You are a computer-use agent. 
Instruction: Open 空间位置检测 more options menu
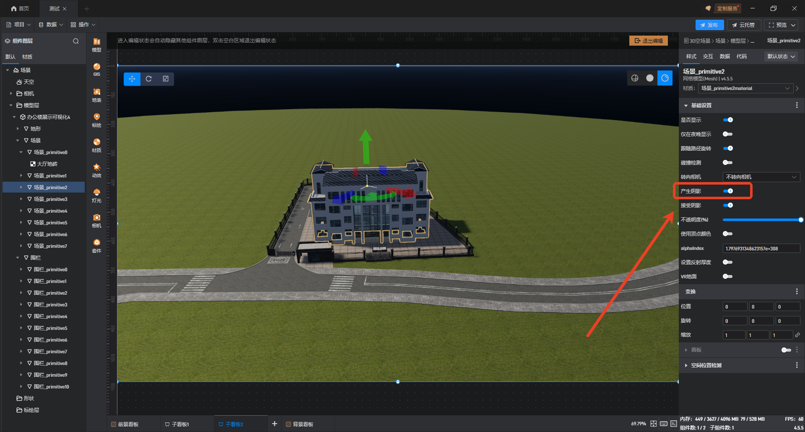pos(797,365)
